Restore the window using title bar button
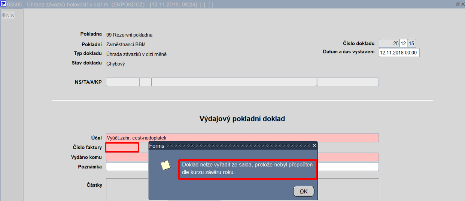This screenshot has height=201, width=465. [x=458, y=4]
